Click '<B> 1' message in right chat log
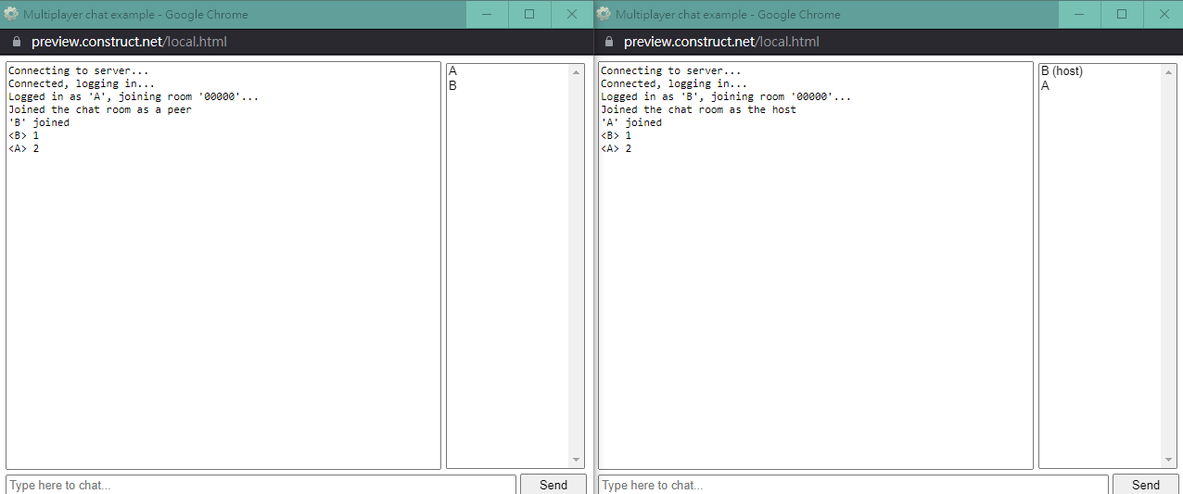1183x494 pixels. click(616, 135)
